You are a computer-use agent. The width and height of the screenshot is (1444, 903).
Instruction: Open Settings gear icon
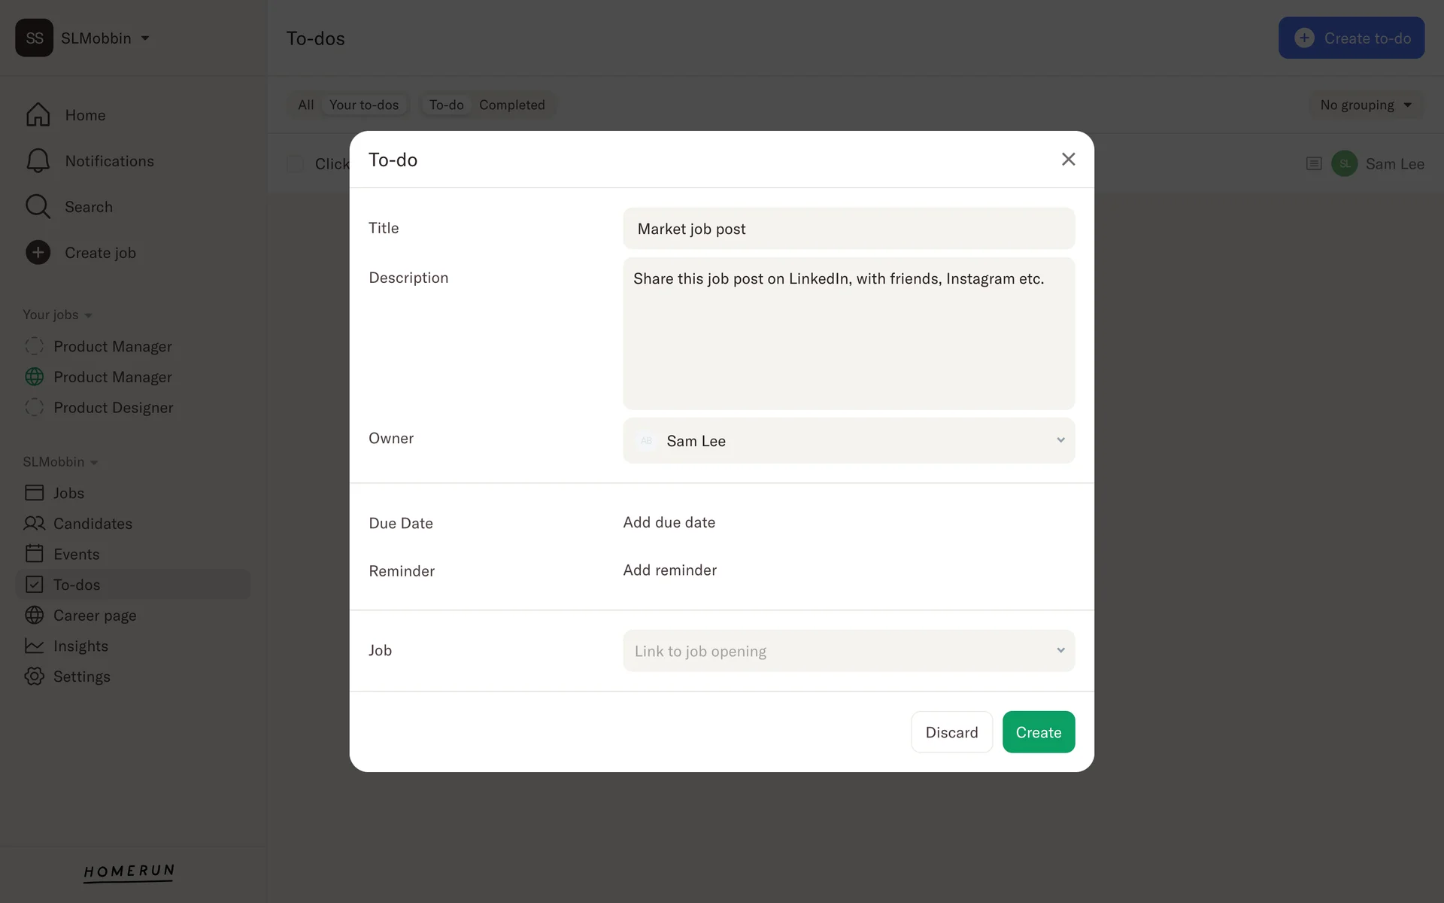click(35, 676)
